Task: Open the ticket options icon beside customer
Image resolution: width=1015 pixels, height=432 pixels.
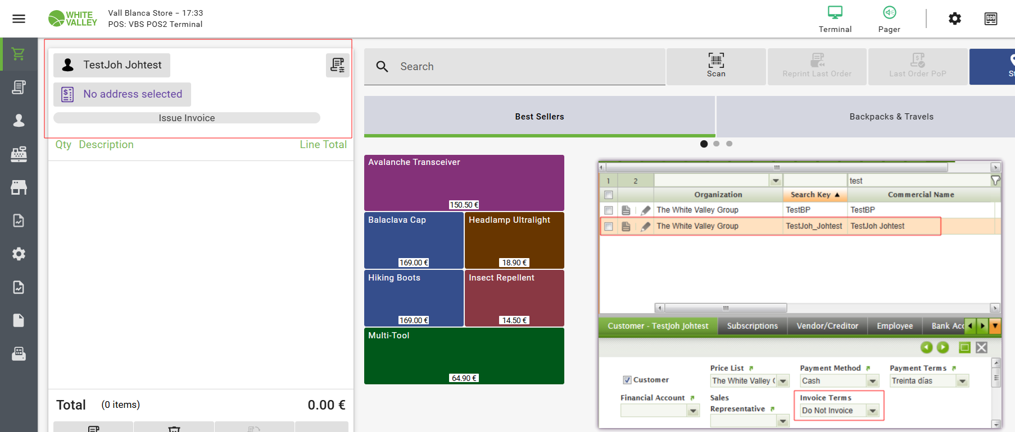Action: 337,65
